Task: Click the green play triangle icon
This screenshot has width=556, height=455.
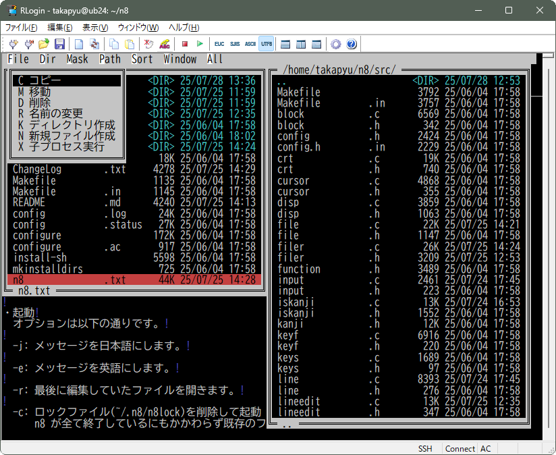Action: point(200,44)
